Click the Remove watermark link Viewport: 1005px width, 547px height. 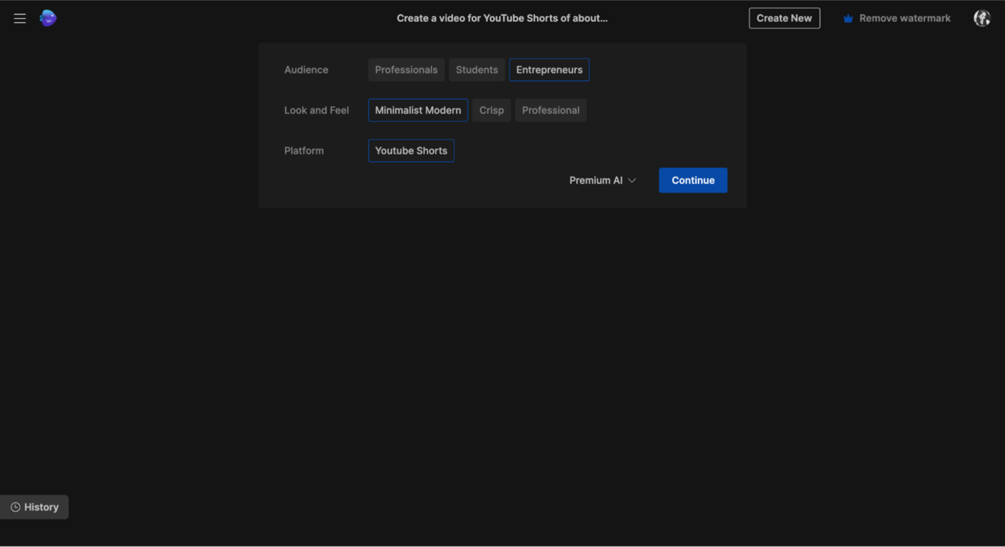pyautogui.click(x=904, y=19)
